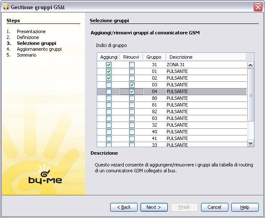Image resolution: width=265 pixels, height=218 pixels.
Task: Check Rimuovi for group 31
Action: coord(132,65)
